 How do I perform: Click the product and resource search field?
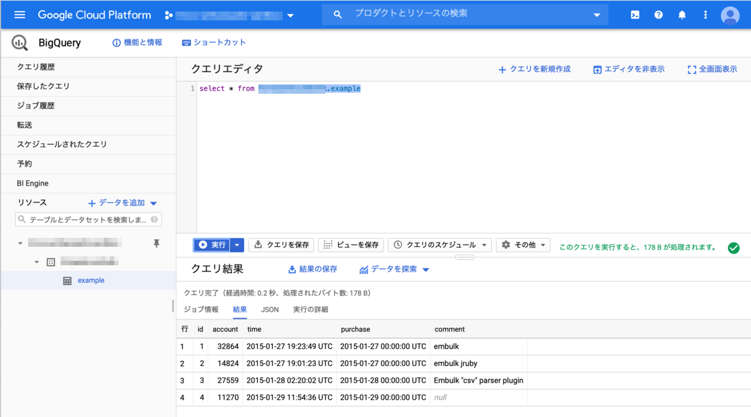[465, 14]
